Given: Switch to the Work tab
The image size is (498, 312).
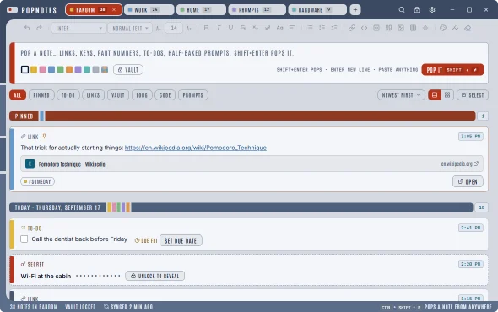Looking at the screenshot, I should click(149, 10).
